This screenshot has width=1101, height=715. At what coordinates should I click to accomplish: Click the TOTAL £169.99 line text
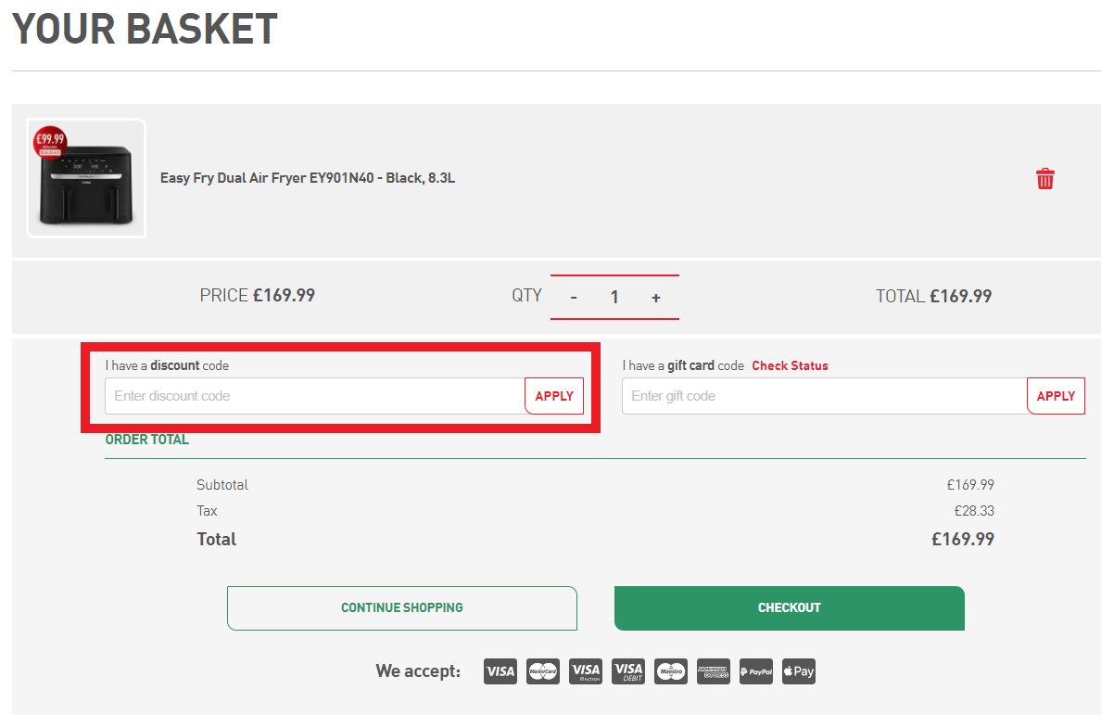click(x=933, y=297)
